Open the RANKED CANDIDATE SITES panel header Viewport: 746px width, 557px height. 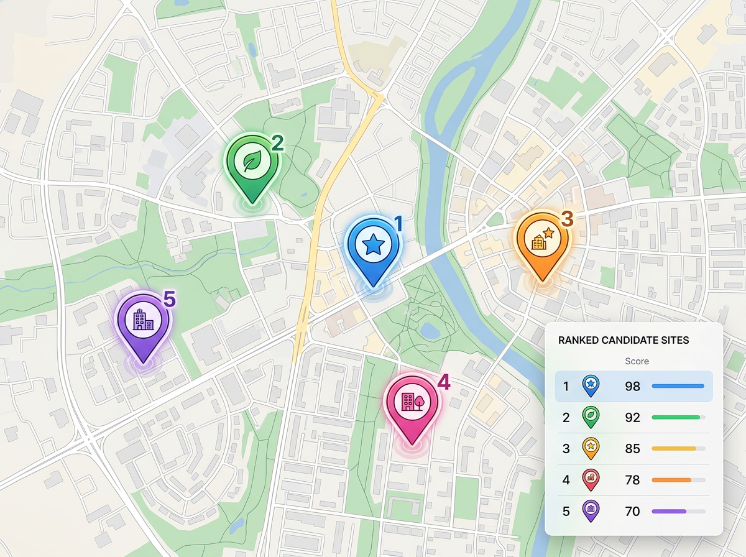tap(622, 341)
